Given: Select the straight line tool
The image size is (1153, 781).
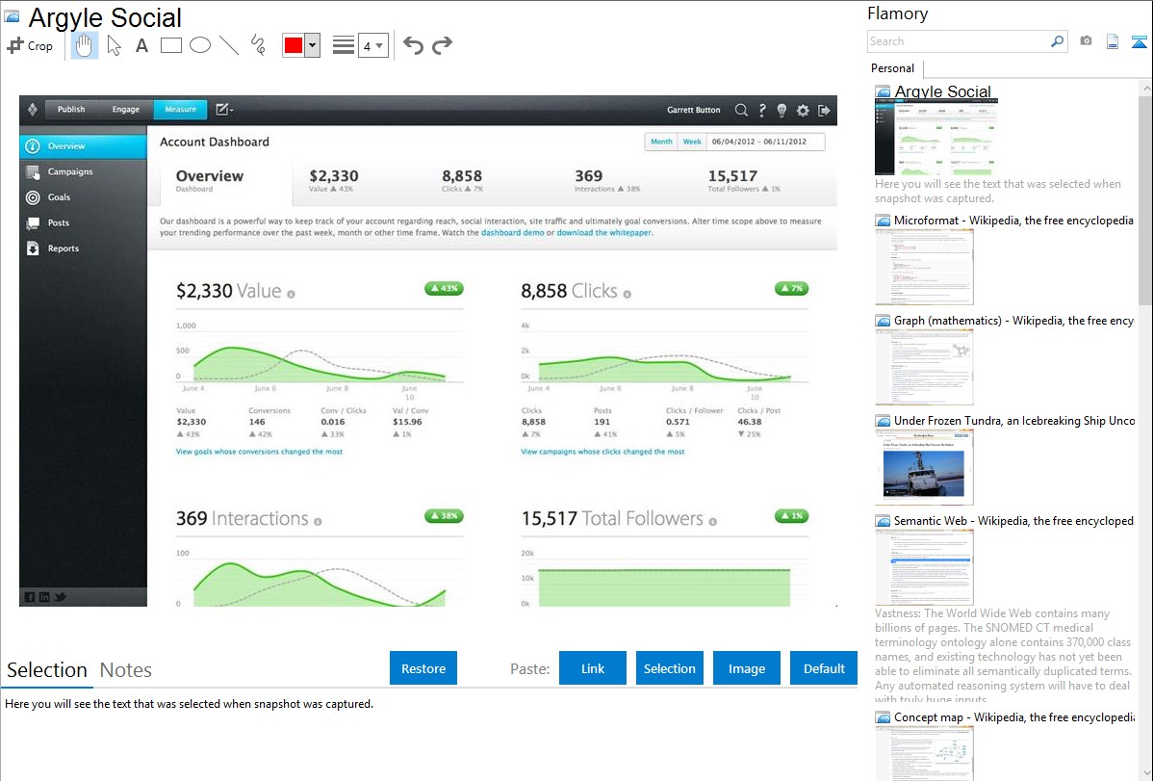Looking at the screenshot, I should (229, 45).
